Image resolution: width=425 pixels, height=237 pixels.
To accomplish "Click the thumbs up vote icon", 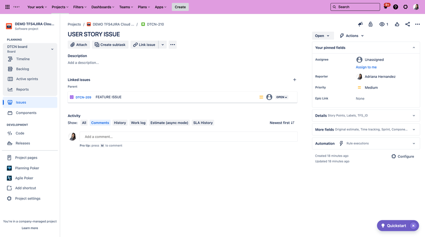I will 397,24.
